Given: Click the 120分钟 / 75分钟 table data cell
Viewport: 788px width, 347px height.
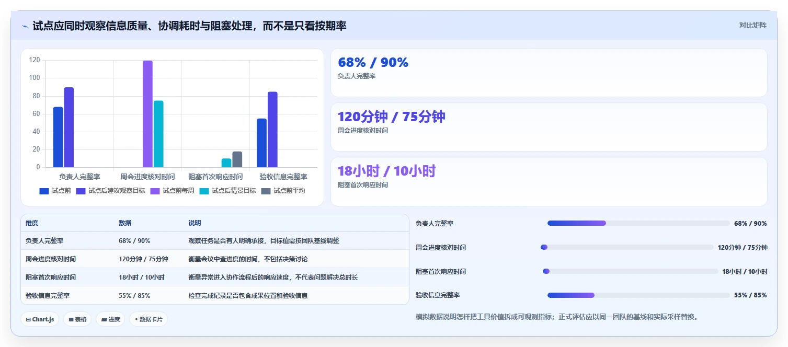Looking at the screenshot, I should pyautogui.click(x=143, y=259).
